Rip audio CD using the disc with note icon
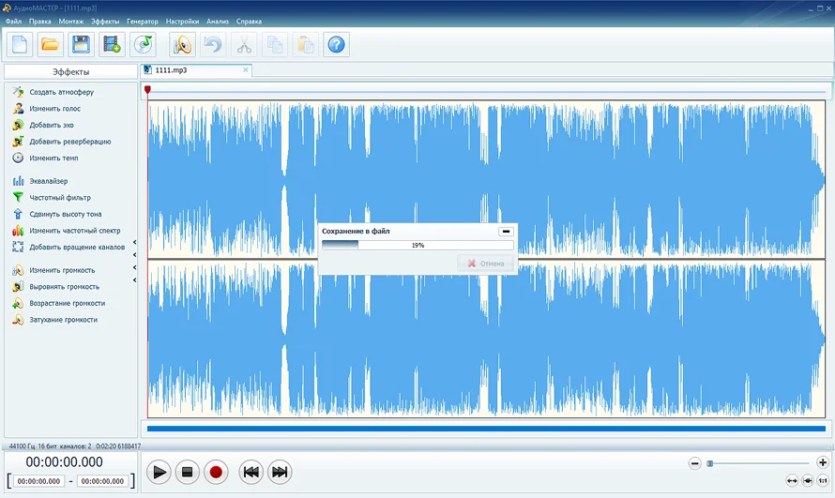This screenshot has width=835, height=498. pyautogui.click(x=144, y=45)
